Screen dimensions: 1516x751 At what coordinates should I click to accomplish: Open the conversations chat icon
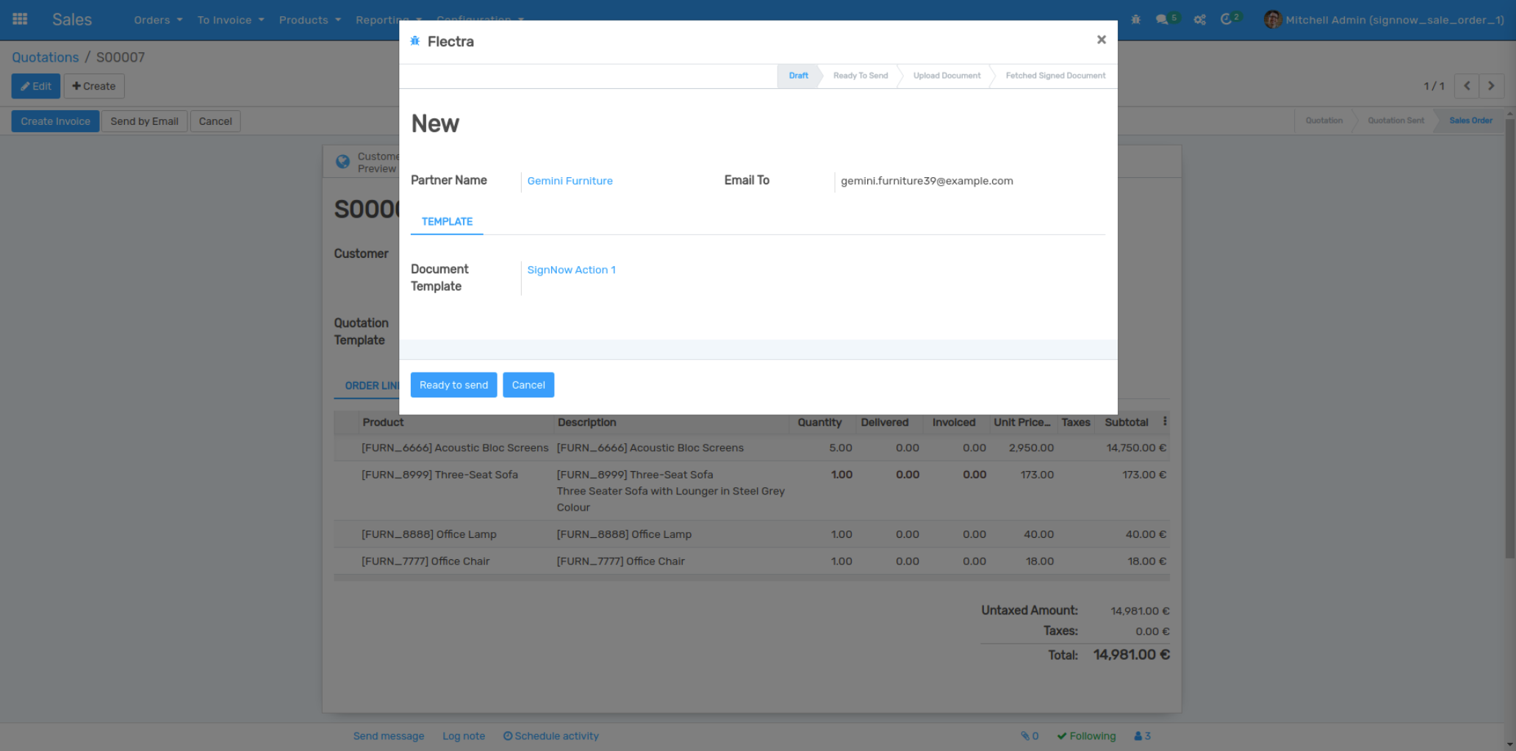click(1162, 20)
